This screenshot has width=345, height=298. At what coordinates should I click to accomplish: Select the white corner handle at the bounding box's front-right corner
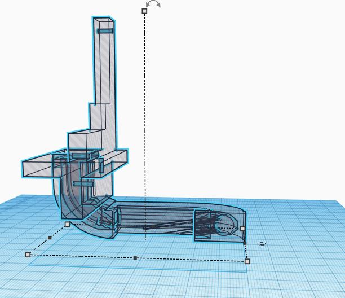pos(247,261)
